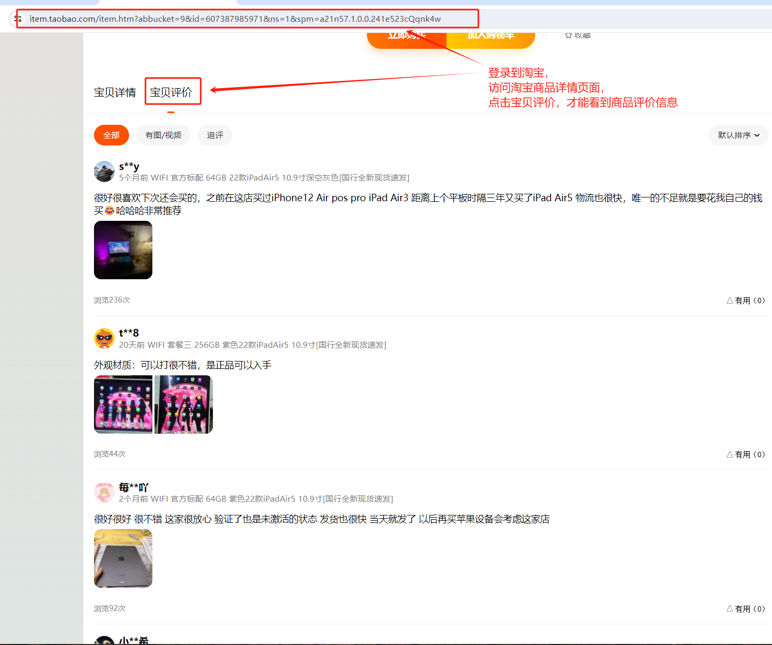The height and width of the screenshot is (645, 772).
Task: Open the iPad back photo in 每**吖's review
Action: 123,558
